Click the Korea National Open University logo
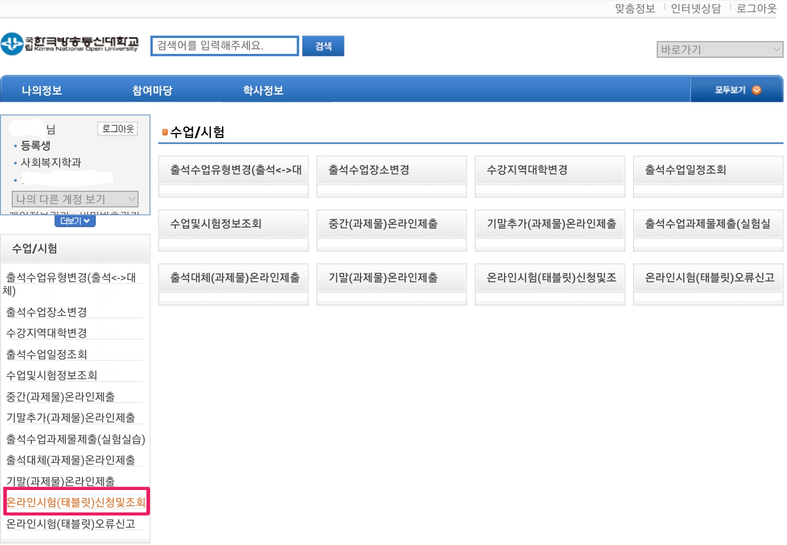Viewport: 787px width, 545px height. [69, 44]
